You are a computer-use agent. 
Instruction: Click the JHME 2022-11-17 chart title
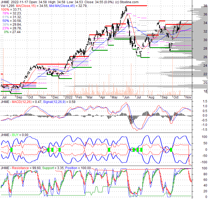click(17, 2)
